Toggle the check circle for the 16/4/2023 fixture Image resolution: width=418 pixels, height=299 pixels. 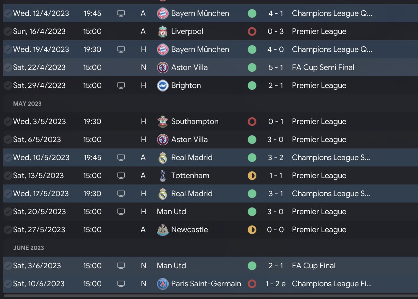(x=8, y=31)
